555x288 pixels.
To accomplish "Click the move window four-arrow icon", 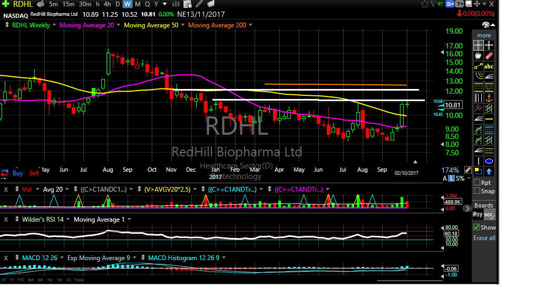I will (477, 4).
